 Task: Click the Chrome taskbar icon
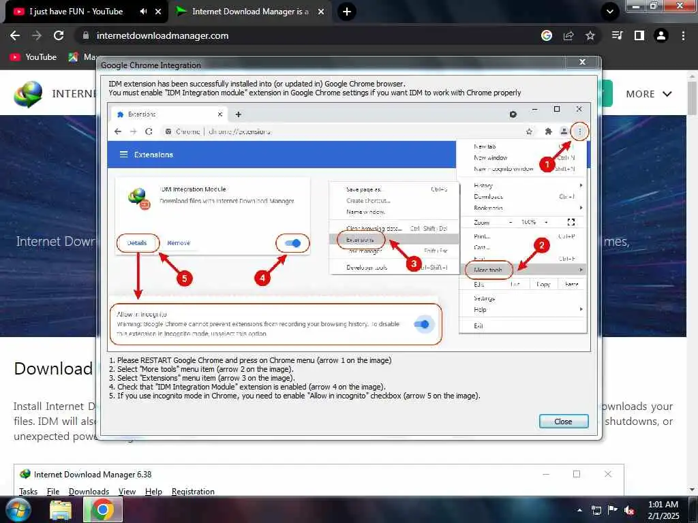click(102, 510)
